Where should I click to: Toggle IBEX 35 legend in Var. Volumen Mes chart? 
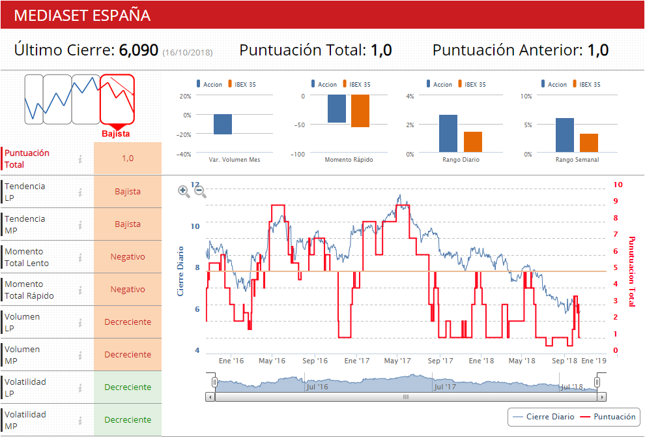[242, 84]
